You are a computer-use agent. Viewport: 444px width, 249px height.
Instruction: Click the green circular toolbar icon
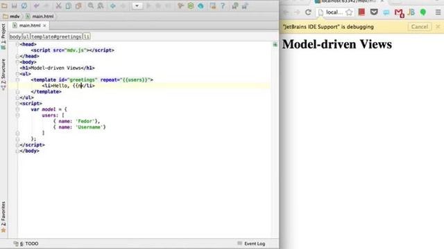(x=191, y=6)
